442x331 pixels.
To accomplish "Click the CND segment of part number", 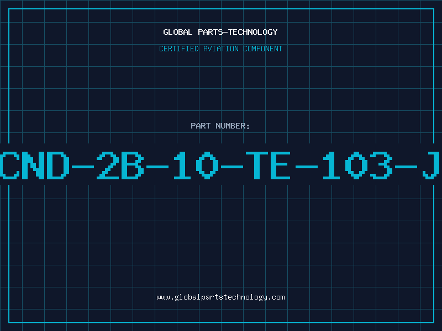I will click(x=34, y=165).
